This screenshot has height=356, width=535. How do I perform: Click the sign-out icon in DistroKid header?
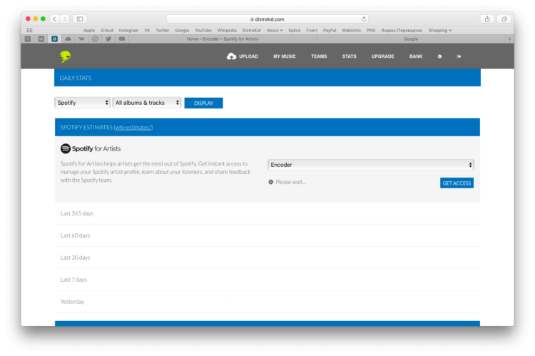(x=459, y=56)
